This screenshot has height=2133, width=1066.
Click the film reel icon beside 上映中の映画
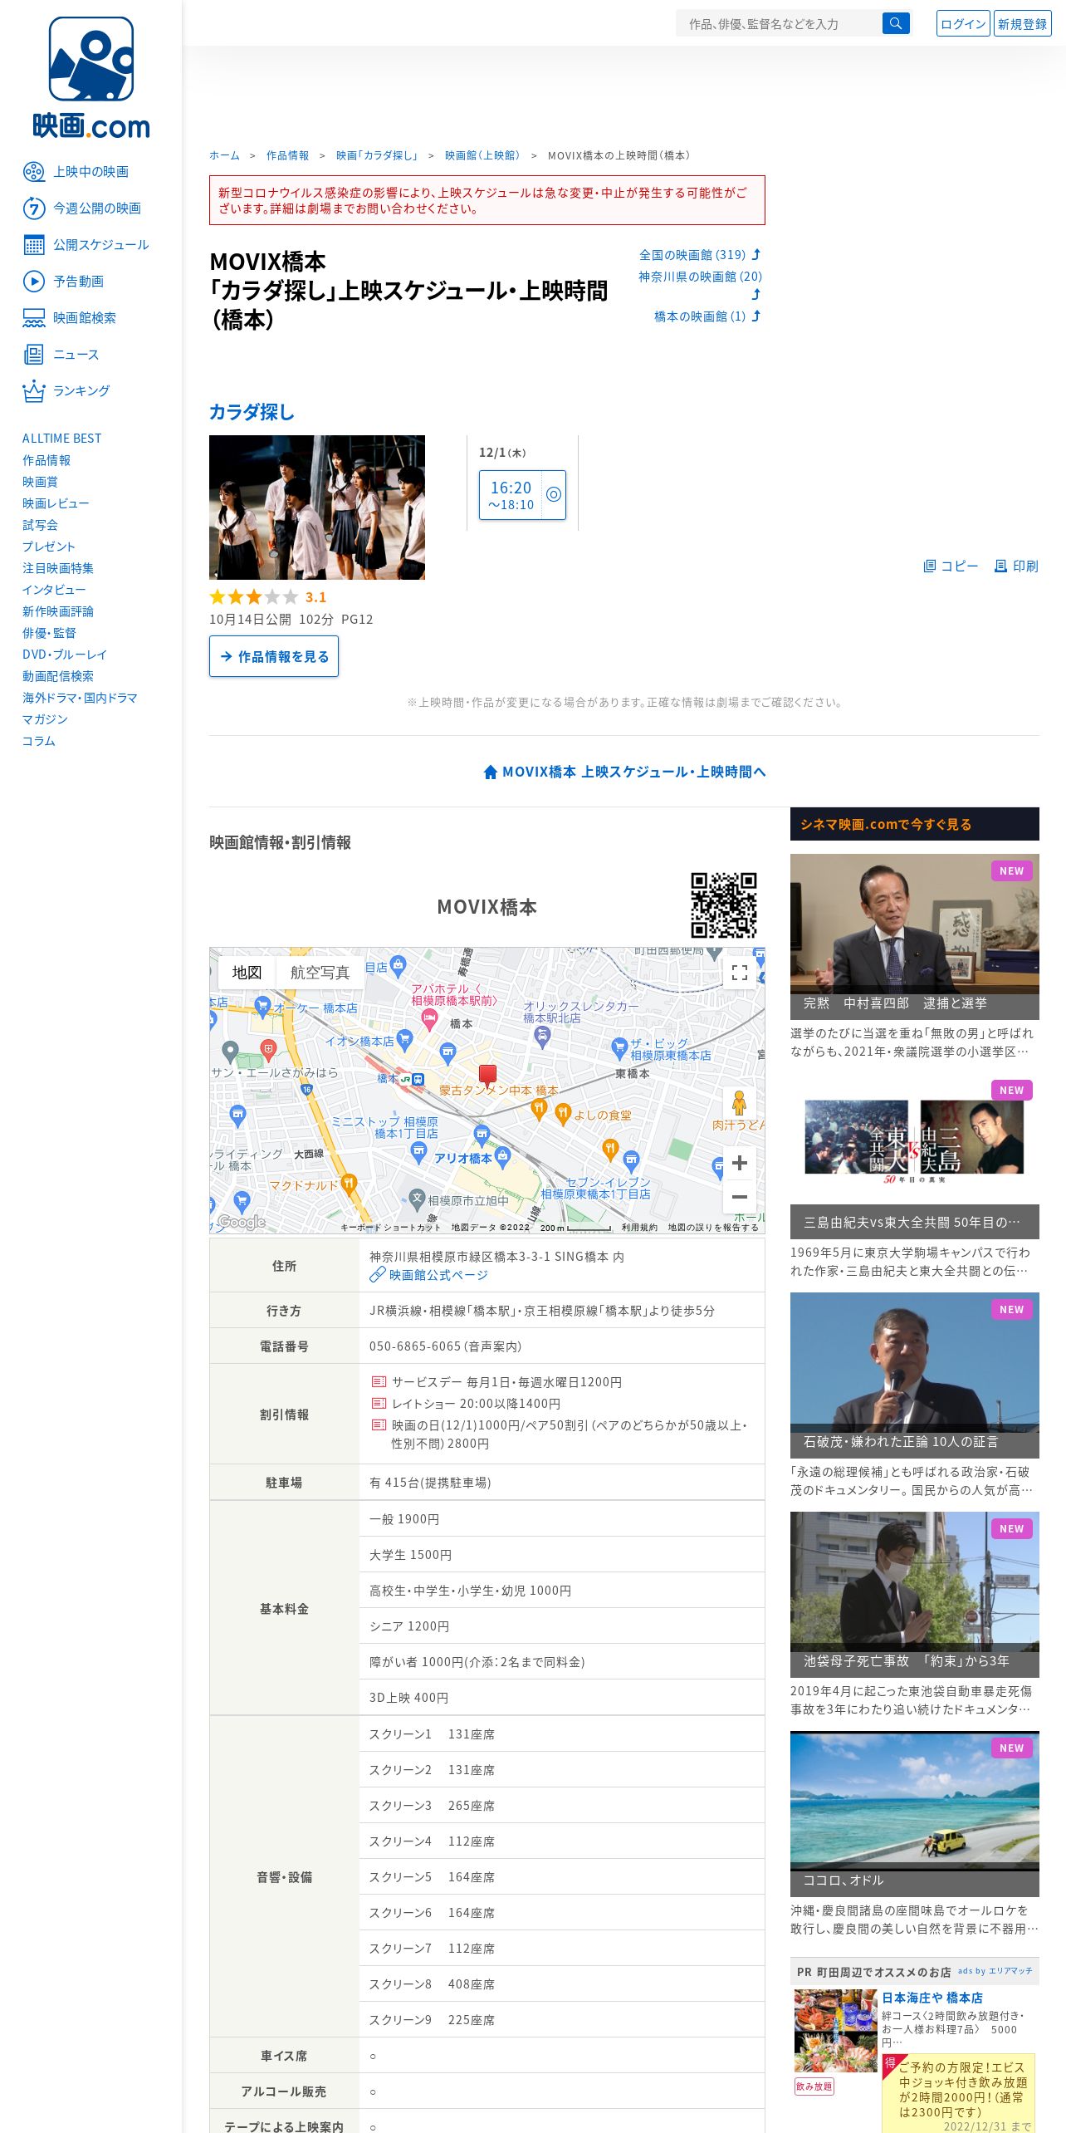click(34, 172)
